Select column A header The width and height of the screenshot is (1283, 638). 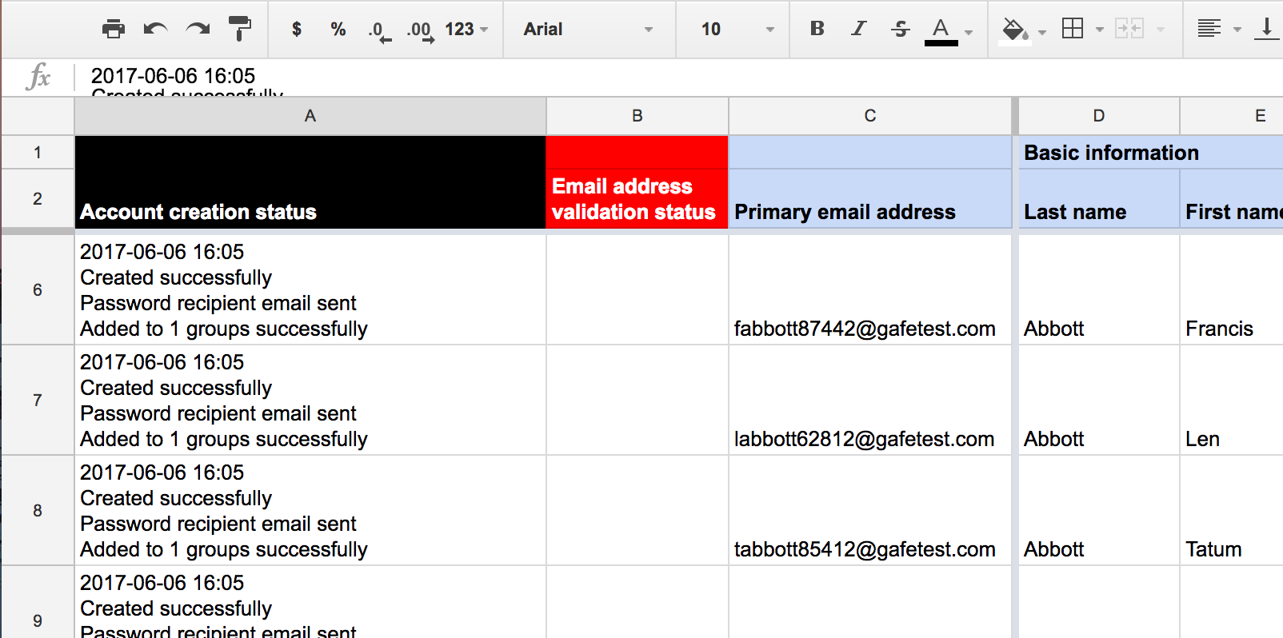(310, 116)
